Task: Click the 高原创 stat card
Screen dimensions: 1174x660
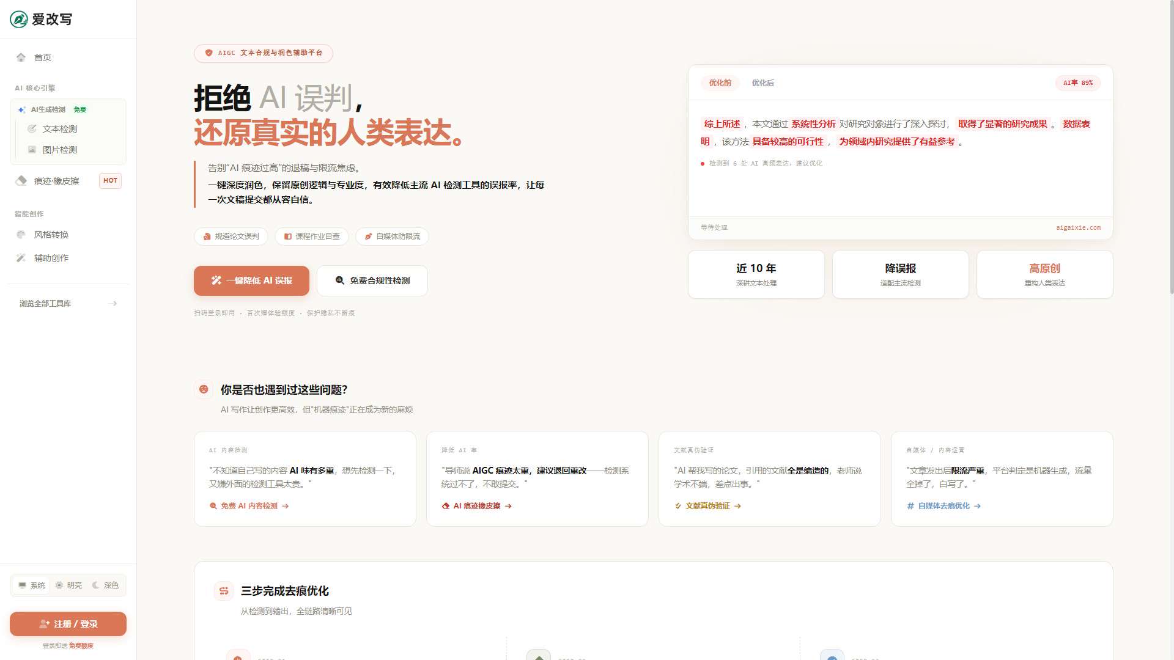Action: 1044,274
